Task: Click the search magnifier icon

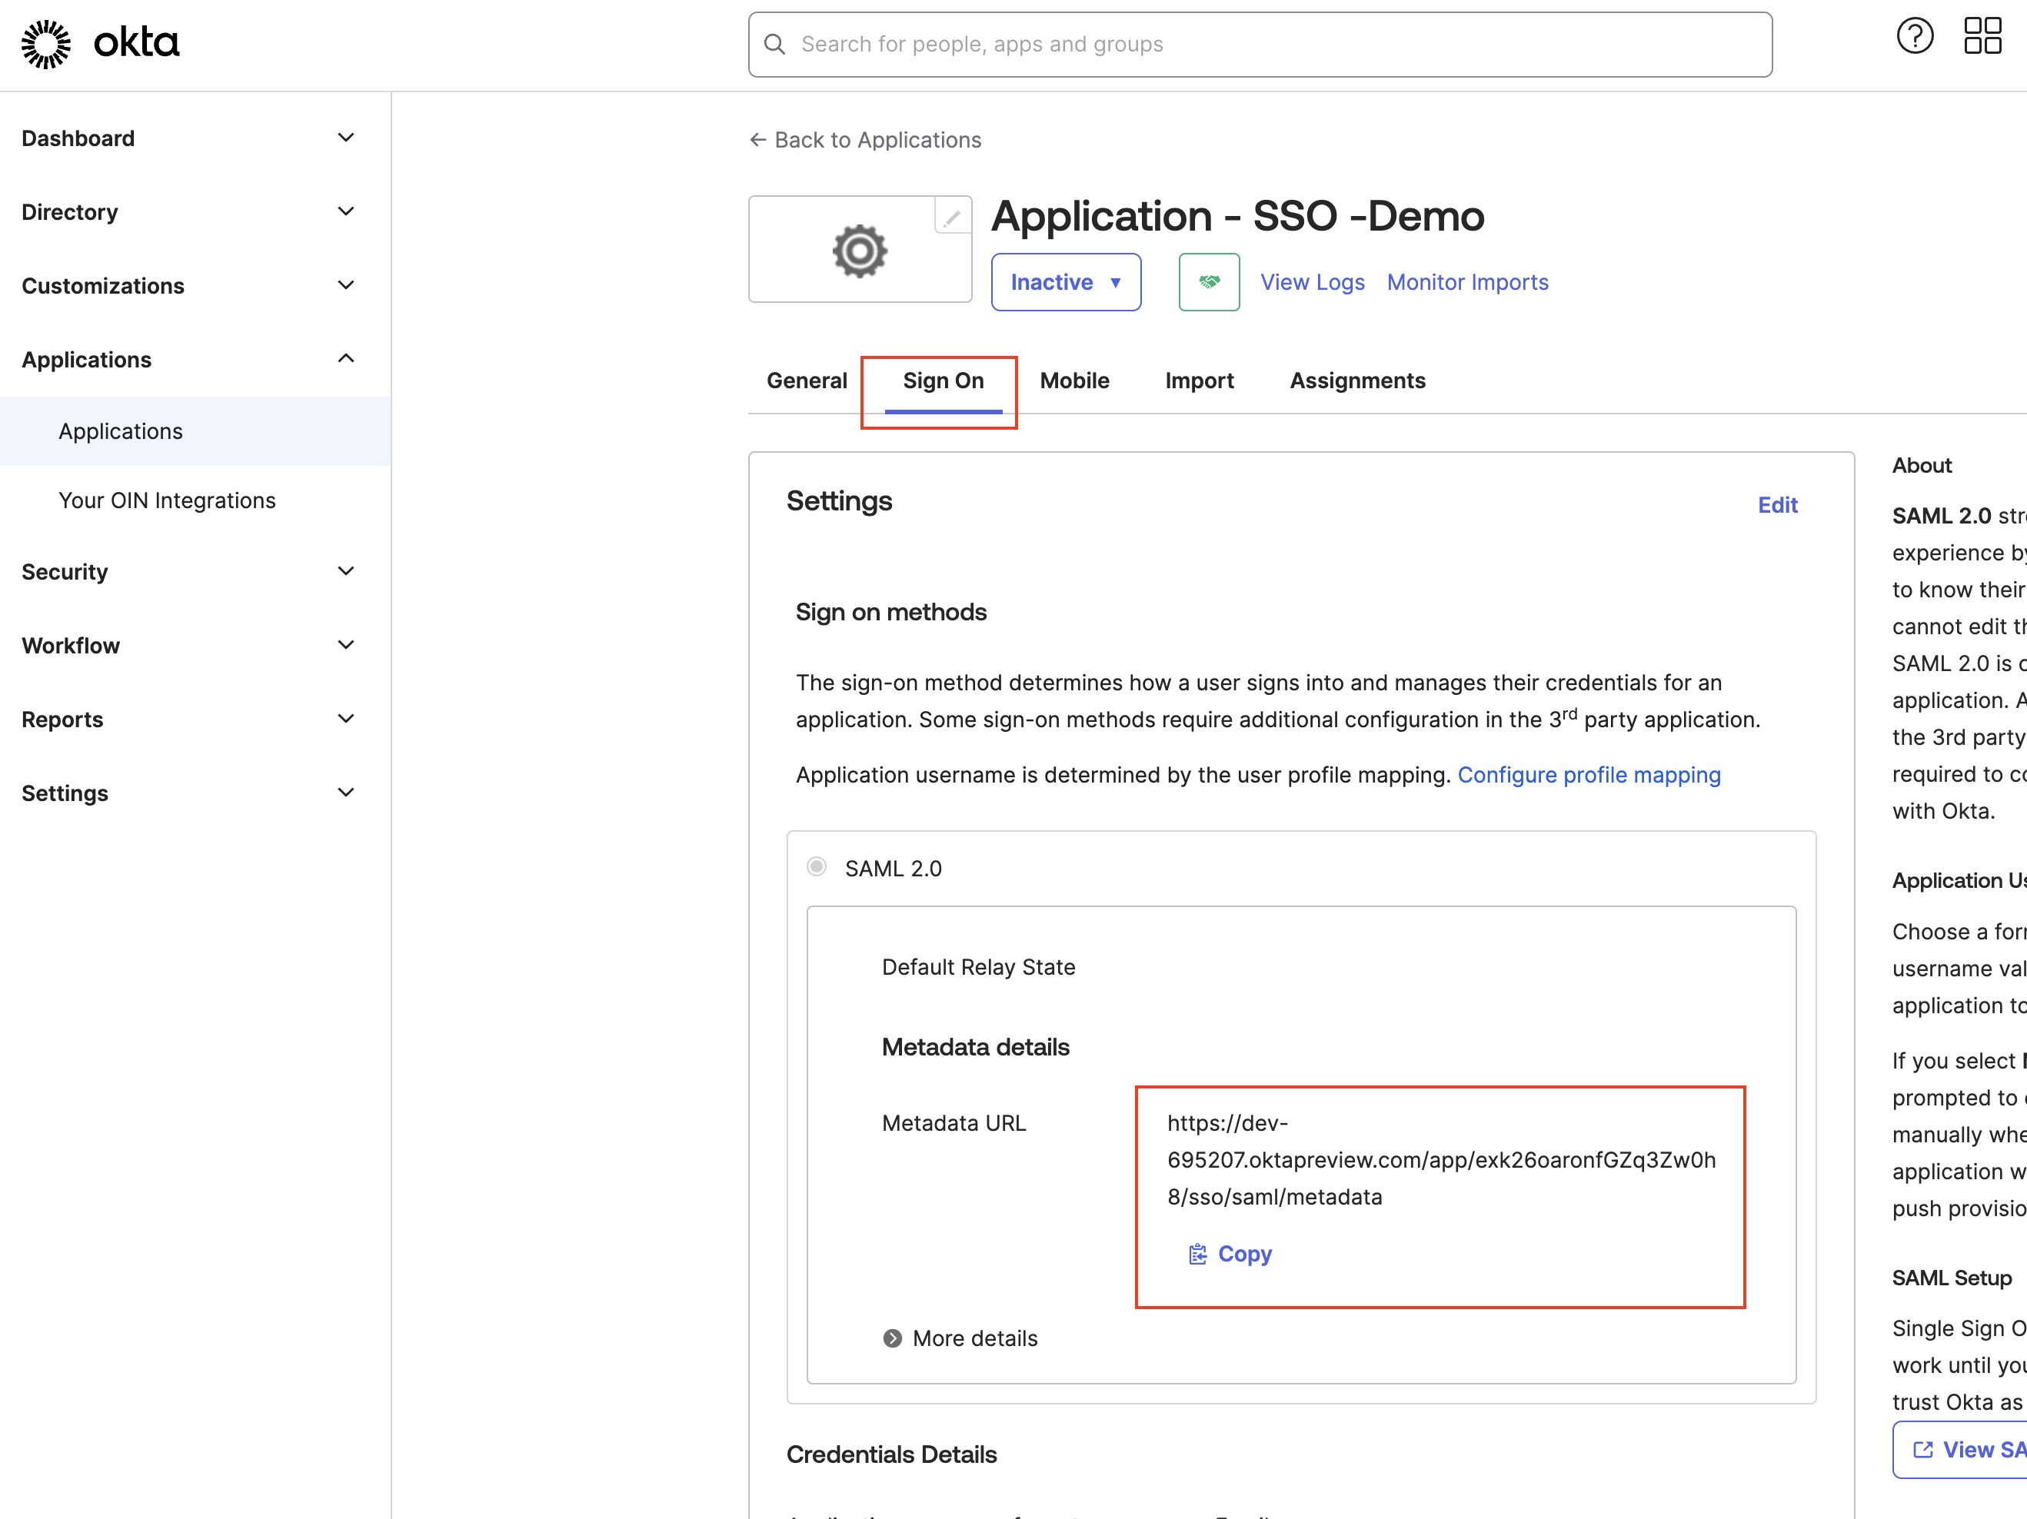Action: coord(774,44)
